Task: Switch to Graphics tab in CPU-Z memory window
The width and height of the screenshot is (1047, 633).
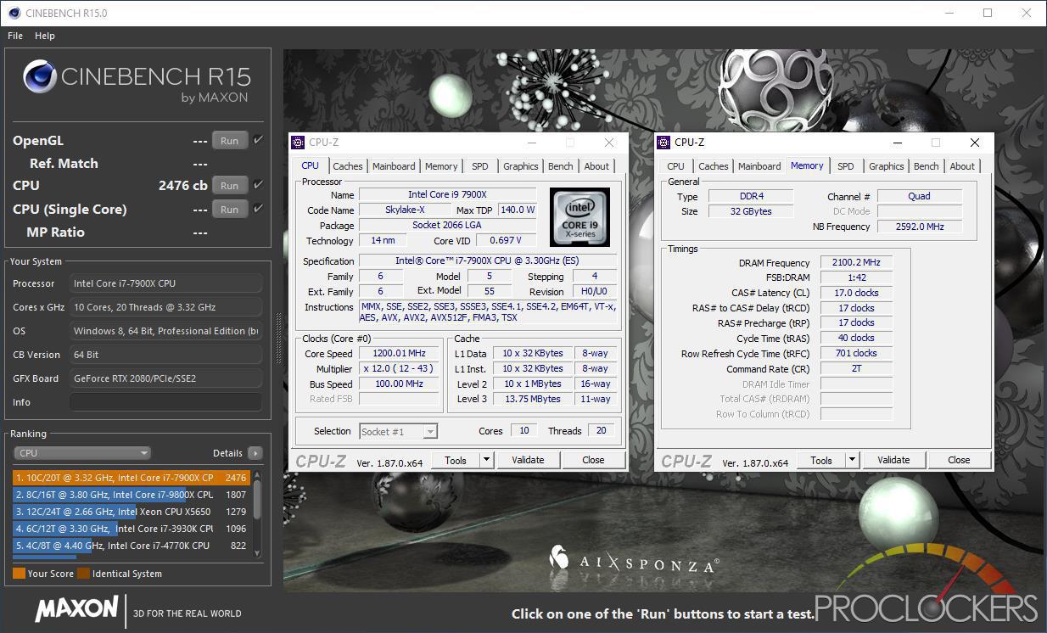Action: pyautogui.click(x=887, y=166)
